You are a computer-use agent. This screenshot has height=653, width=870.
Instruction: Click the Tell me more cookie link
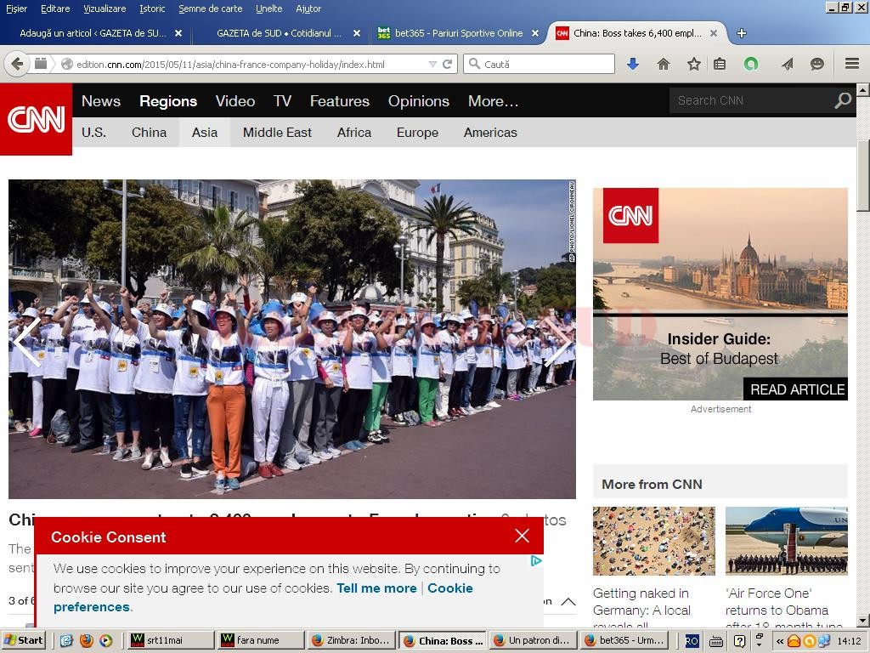[376, 588]
